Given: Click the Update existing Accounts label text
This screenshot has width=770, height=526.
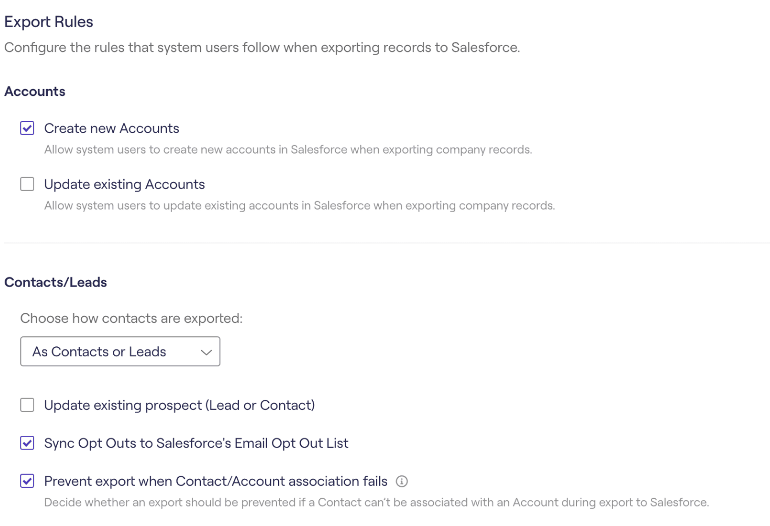Looking at the screenshot, I should (x=124, y=184).
